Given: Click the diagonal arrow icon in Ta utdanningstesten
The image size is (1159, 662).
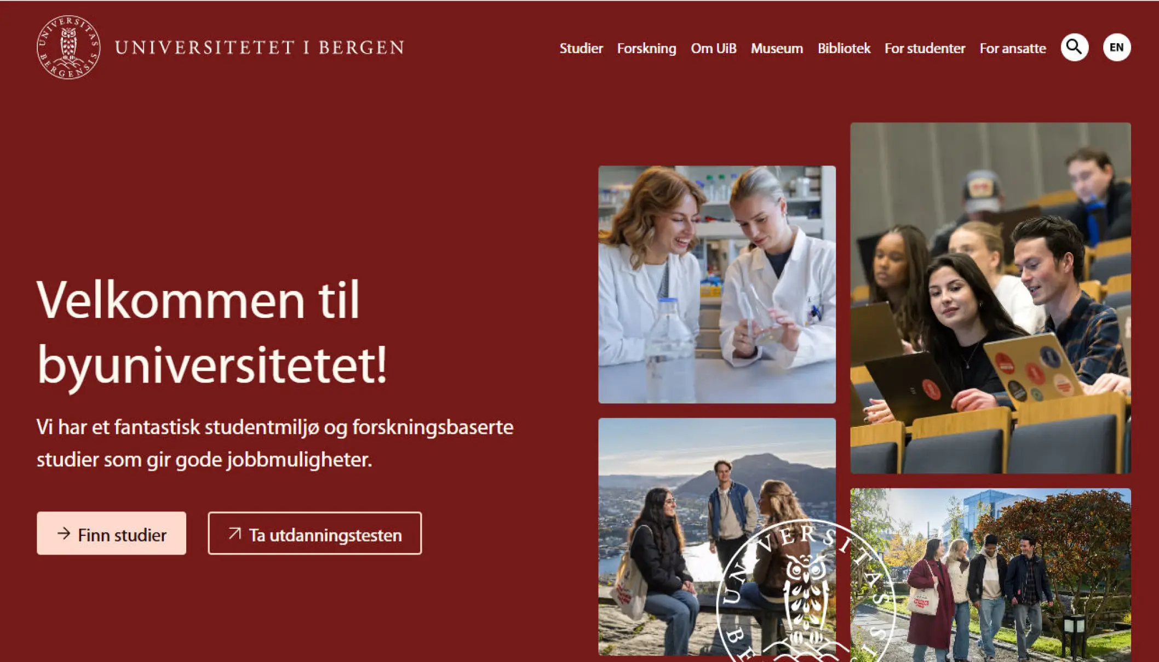Looking at the screenshot, I should tap(234, 534).
